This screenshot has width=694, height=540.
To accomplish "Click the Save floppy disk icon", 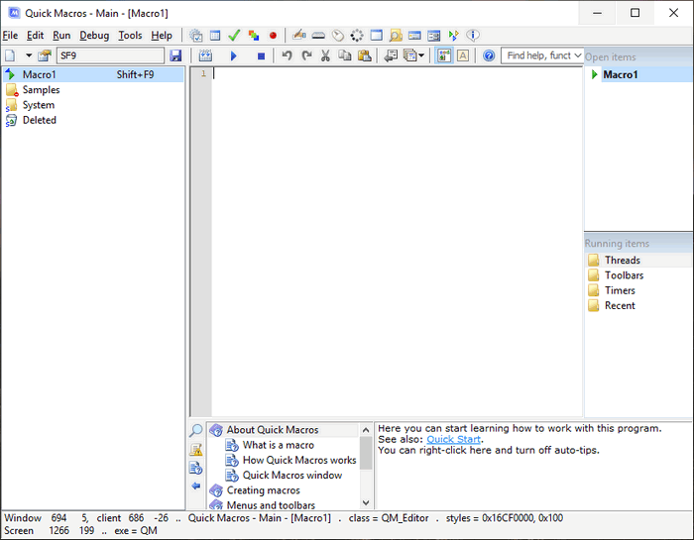I will tap(175, 56).
